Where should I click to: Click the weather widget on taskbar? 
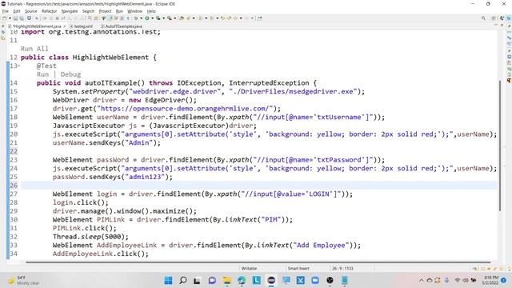(x=23, y=281)
